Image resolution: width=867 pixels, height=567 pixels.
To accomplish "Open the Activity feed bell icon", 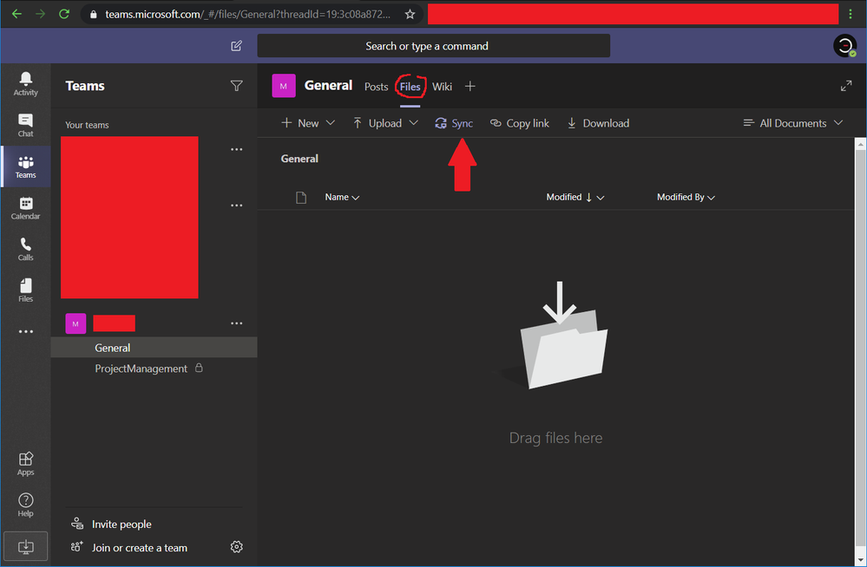I will pos(25,84).
